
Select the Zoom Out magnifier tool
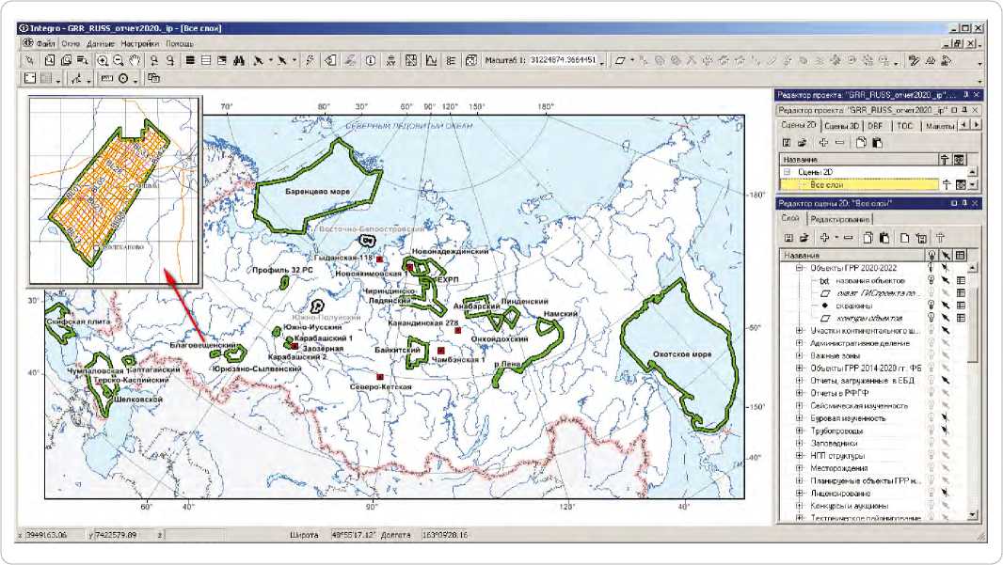pyautogui.click(x=119, y=60)
